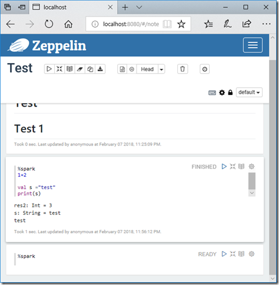
Task: Move the note to trash
Action: (x=182, y=69)
